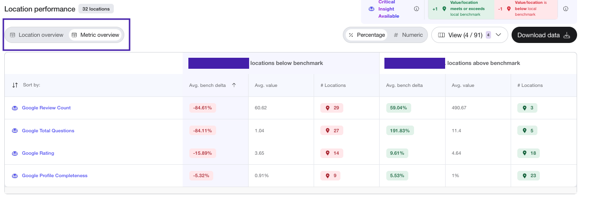Toggle ascending sort arrow on Avg. bench delta
The width and height of the screenshot is (590, 201).
234,85
